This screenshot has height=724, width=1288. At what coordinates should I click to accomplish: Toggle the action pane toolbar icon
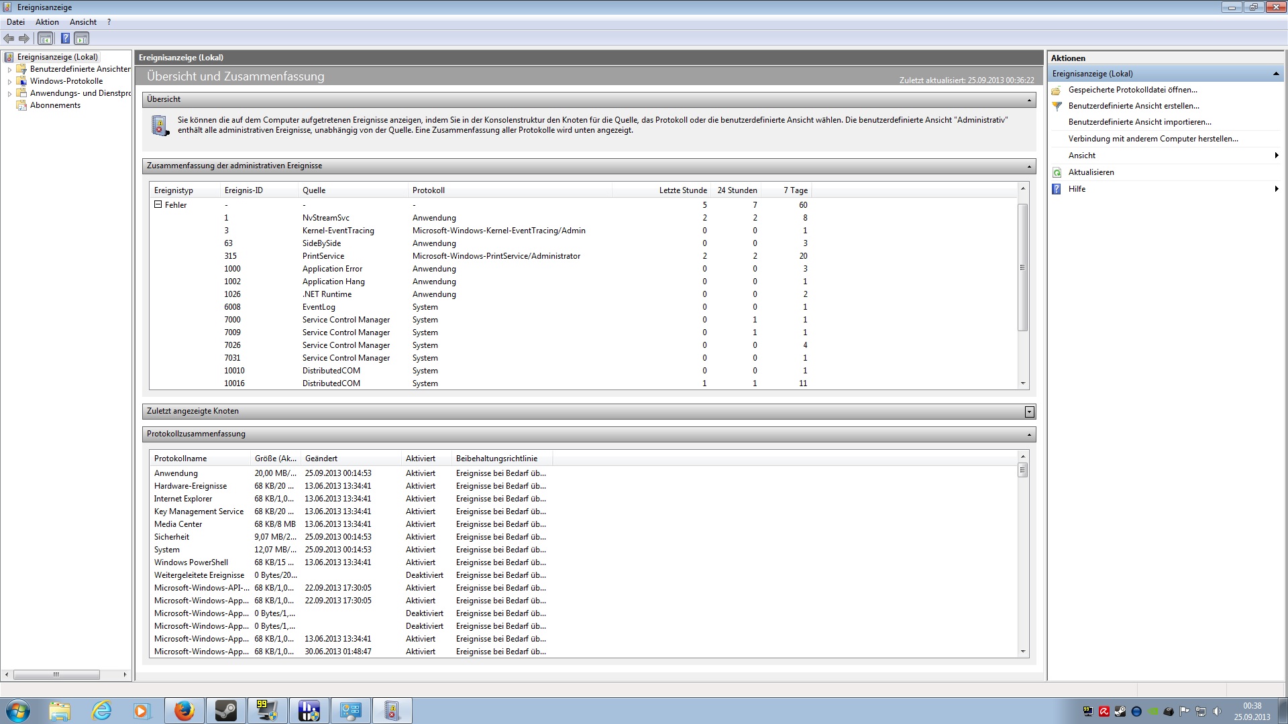click(81, 38)
